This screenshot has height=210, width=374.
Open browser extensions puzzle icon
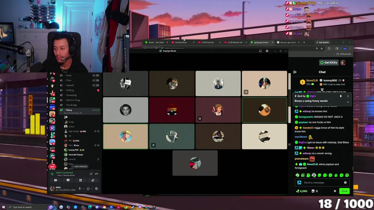coord(329,49)
